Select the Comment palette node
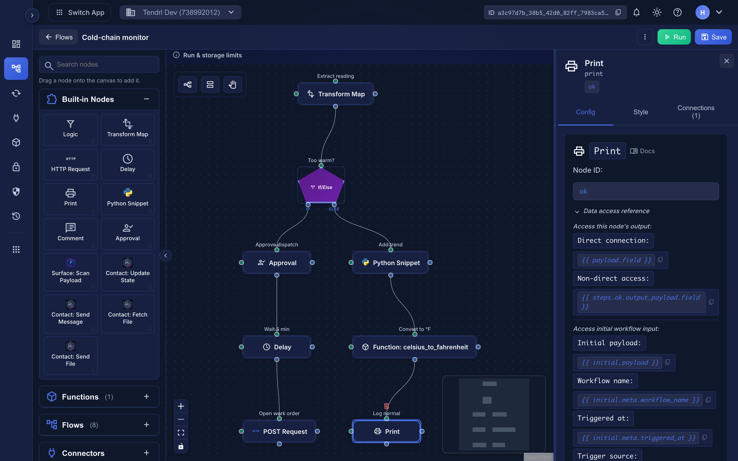 click(70, 234)
